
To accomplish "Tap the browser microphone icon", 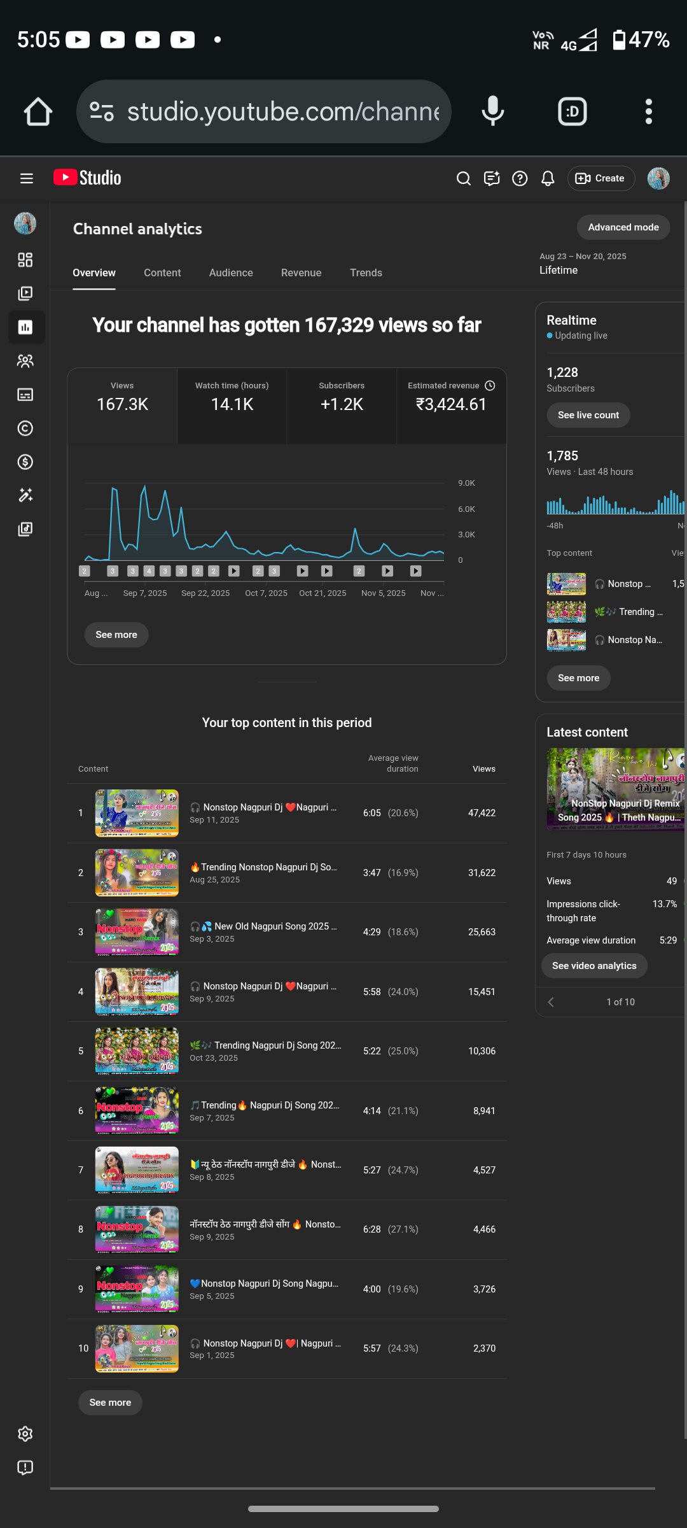I will pos(492,111).
